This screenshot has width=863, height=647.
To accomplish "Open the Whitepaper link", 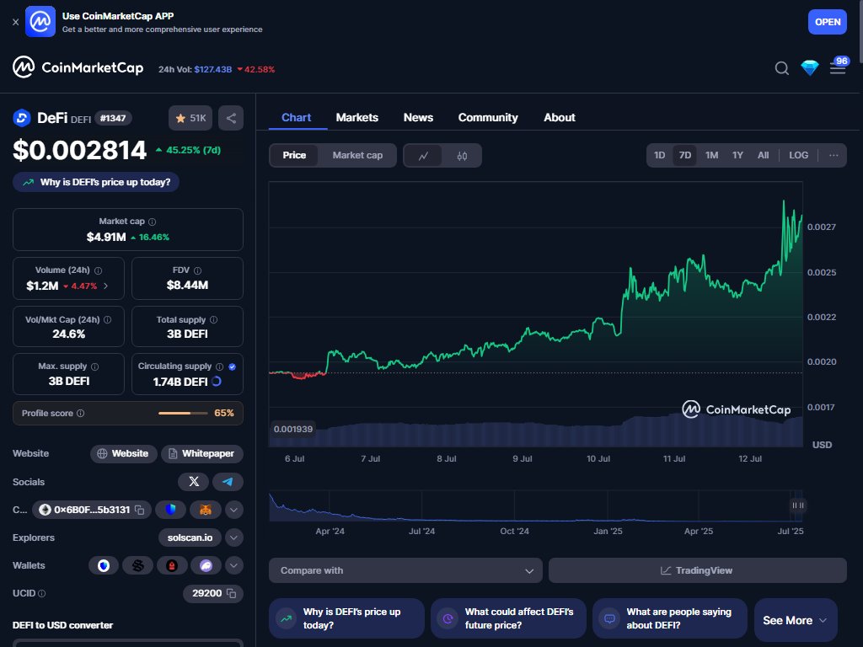I will click(202, 454).
